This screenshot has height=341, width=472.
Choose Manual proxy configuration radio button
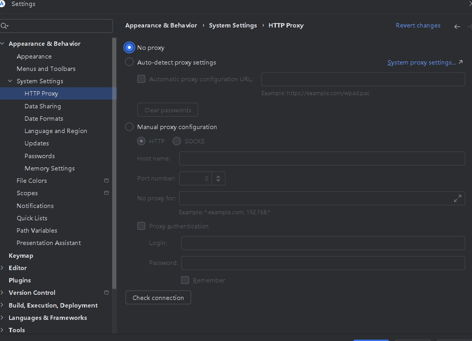pos(129,127)
